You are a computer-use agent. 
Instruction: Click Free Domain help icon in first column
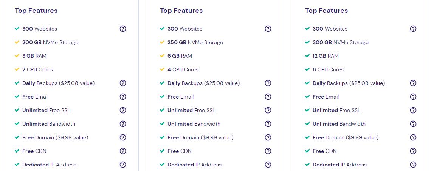tap(123, 137)
